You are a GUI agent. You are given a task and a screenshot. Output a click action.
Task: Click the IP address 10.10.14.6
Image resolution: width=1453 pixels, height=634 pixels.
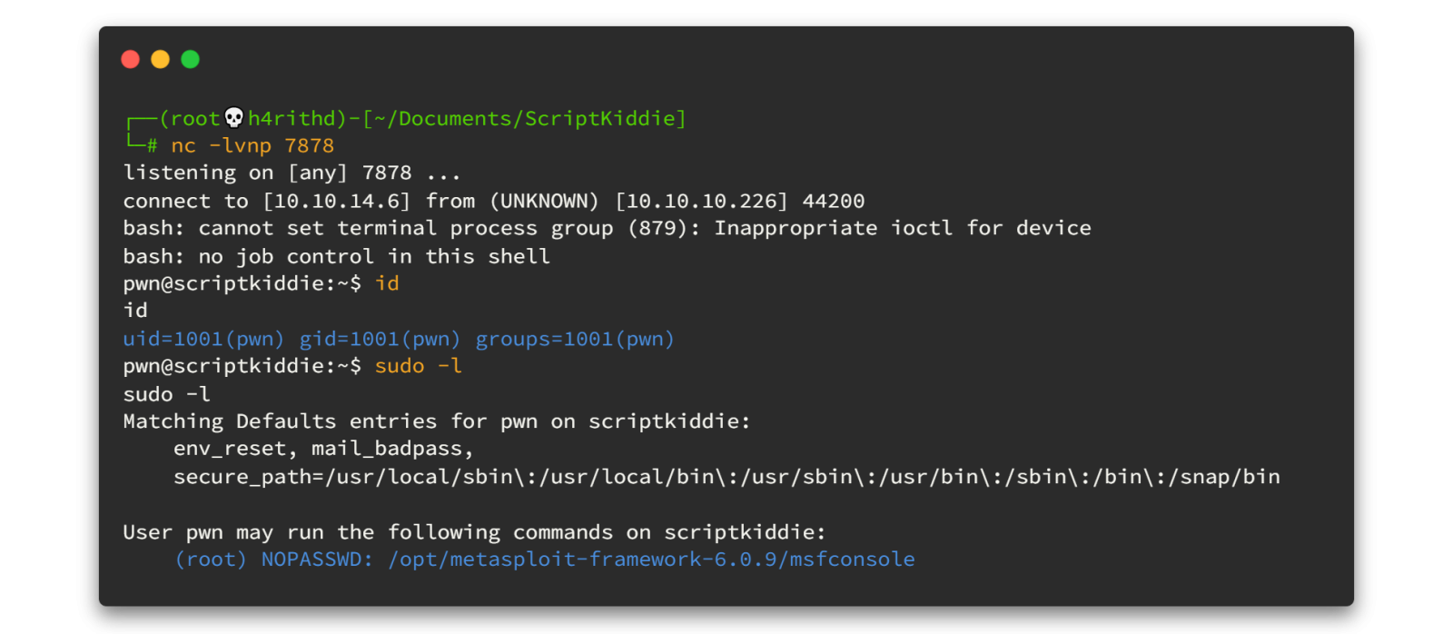[x=337, y=202]
